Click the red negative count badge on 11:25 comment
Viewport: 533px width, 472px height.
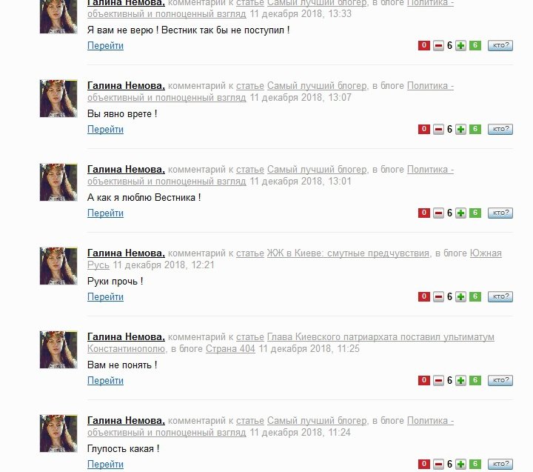point(424,380)
